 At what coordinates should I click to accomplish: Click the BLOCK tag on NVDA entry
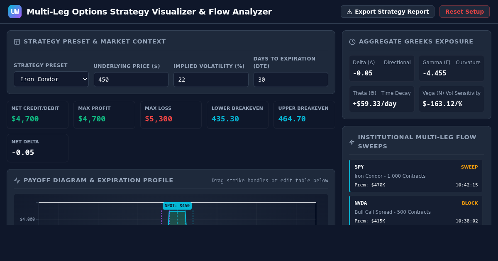(x=470, y=203)
